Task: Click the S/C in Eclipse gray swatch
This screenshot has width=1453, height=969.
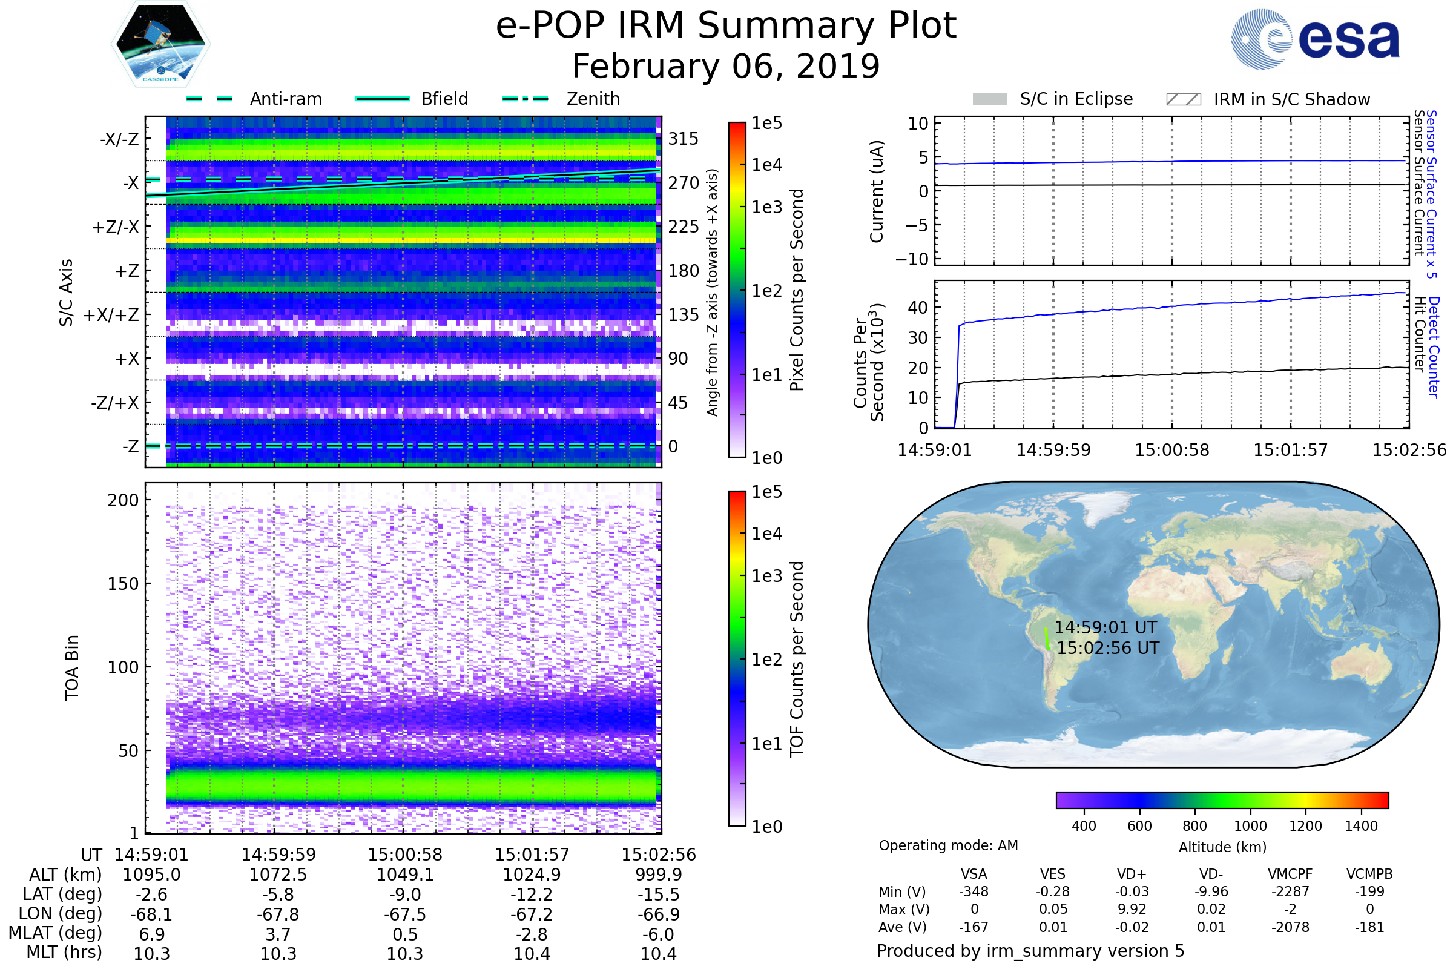Action: [989, 99]
